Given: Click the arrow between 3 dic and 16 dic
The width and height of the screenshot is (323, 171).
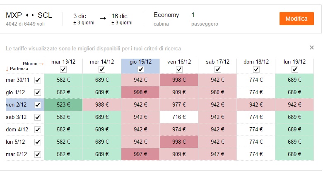Looking at the screenshot, I should 103,19.
